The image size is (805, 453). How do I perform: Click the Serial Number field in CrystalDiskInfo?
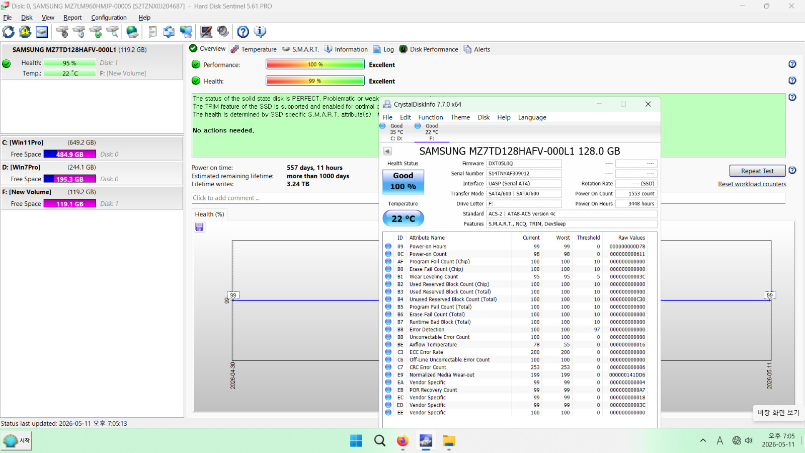coord(524,174)
